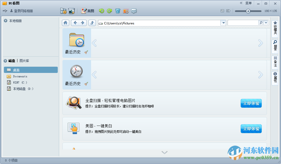Navigate forward to next folder
The height and width of the screenshot is (164, 281).
click(83, 23)
